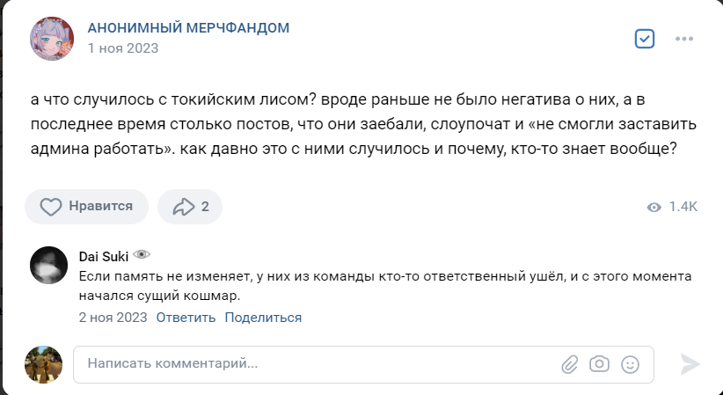723x395 pixels.
Task: Click Ответить under the comment
Action: point(186,318)
